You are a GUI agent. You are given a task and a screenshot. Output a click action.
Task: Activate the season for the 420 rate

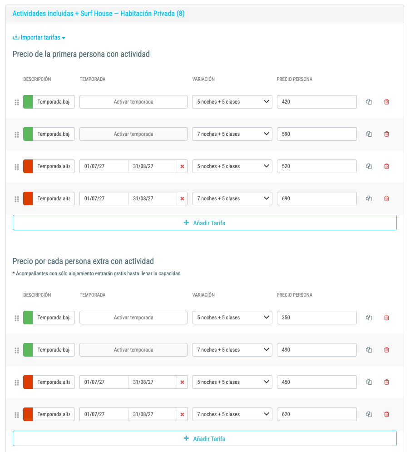tap(133, 102)
